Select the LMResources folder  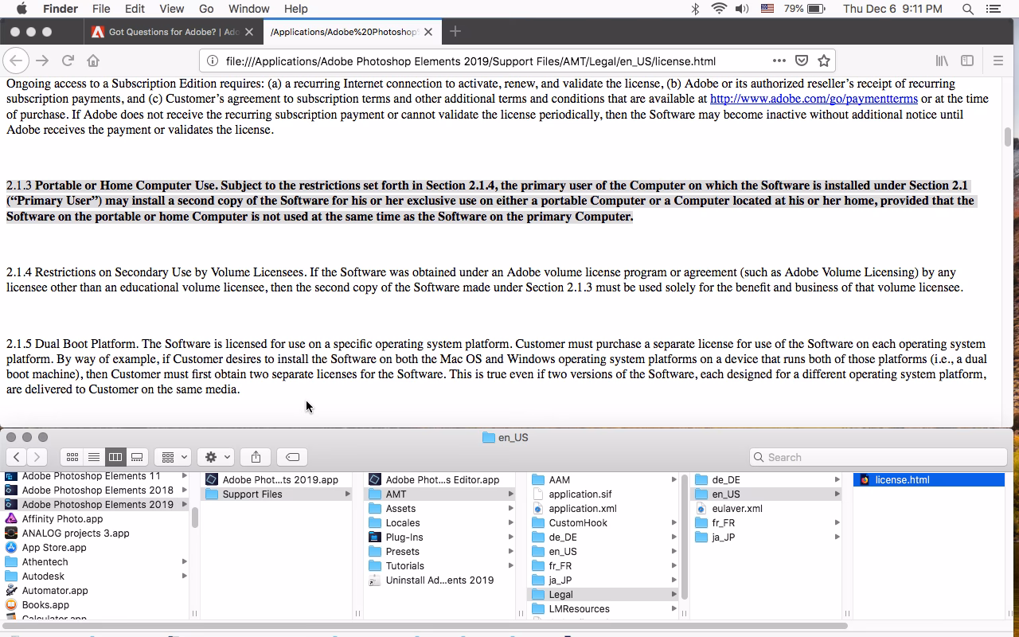pyautogui.click(x=579, y=608)
